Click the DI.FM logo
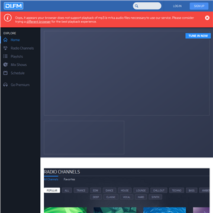 click(14, 6)
